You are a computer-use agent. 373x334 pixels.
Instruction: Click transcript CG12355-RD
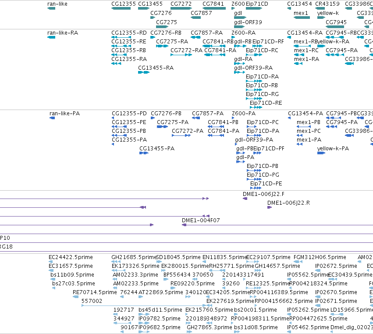tap(129, 33)
